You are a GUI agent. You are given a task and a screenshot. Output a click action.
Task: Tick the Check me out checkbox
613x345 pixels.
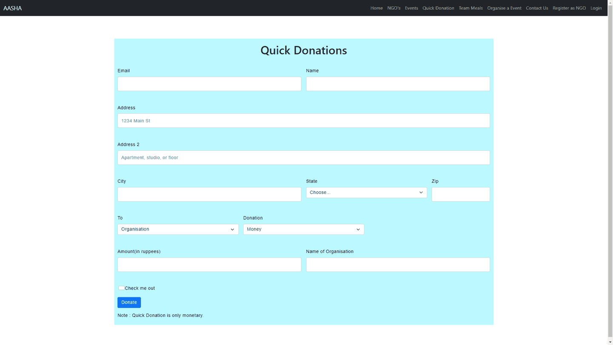click(121, 288)
